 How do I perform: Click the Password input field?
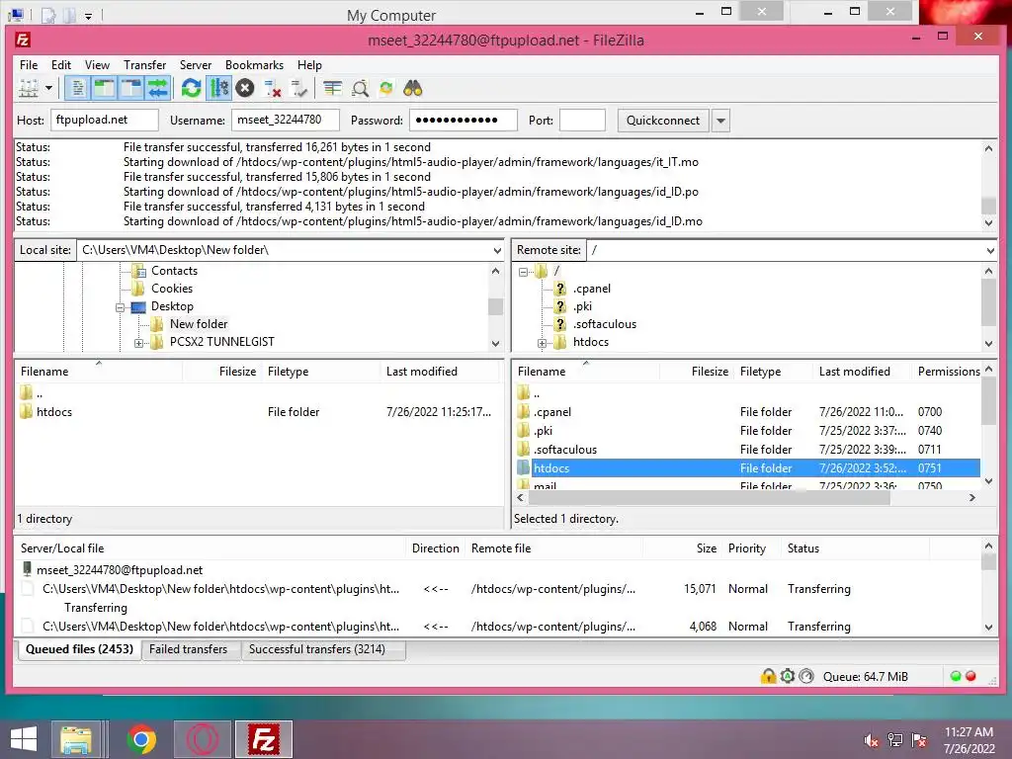pos(463,120)
